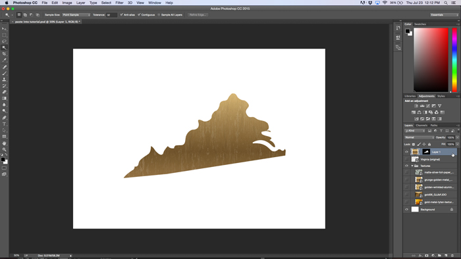Add a Brightness/Contrast adjustment
This screenshot has height=259, width=461.
(x=416, y=106)
